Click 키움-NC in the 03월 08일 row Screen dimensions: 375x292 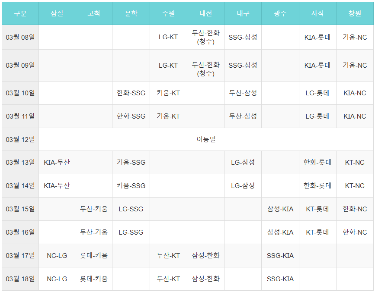[355, 37]
